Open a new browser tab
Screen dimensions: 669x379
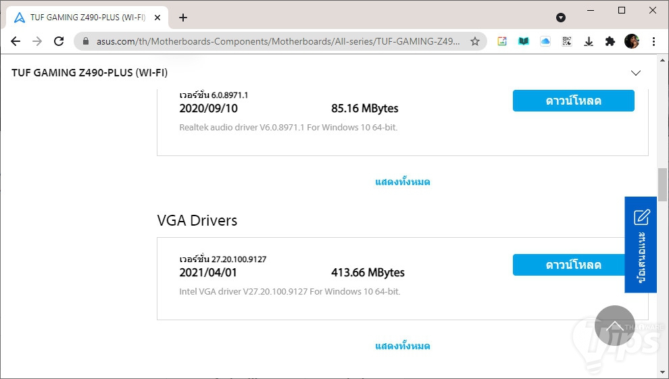(183, 18)
